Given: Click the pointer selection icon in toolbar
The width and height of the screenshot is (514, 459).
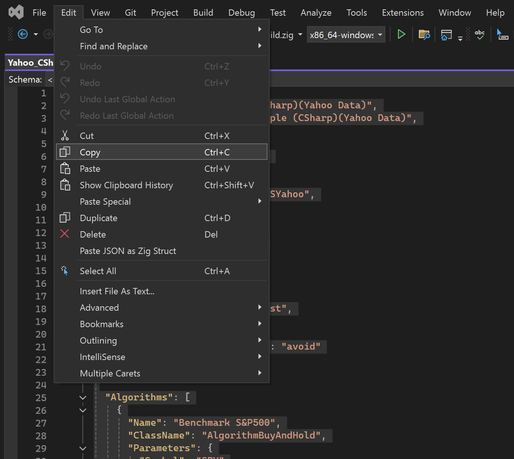Looking at the screenshot, I should pos(502,35).
